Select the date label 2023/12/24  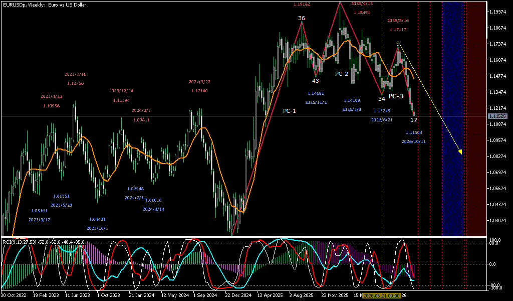point(121,91)
